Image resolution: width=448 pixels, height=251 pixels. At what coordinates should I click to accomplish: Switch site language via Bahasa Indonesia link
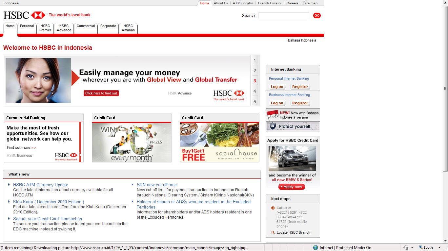(302, 40)
